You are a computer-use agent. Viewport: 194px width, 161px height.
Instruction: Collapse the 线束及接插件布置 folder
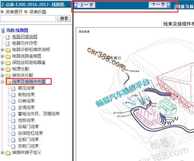pos(2,82)
